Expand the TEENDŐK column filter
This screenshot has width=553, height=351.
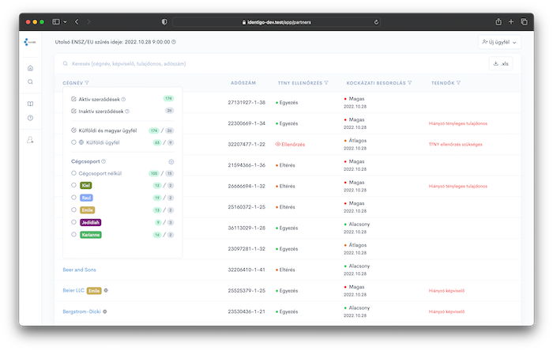coord(458,82)
